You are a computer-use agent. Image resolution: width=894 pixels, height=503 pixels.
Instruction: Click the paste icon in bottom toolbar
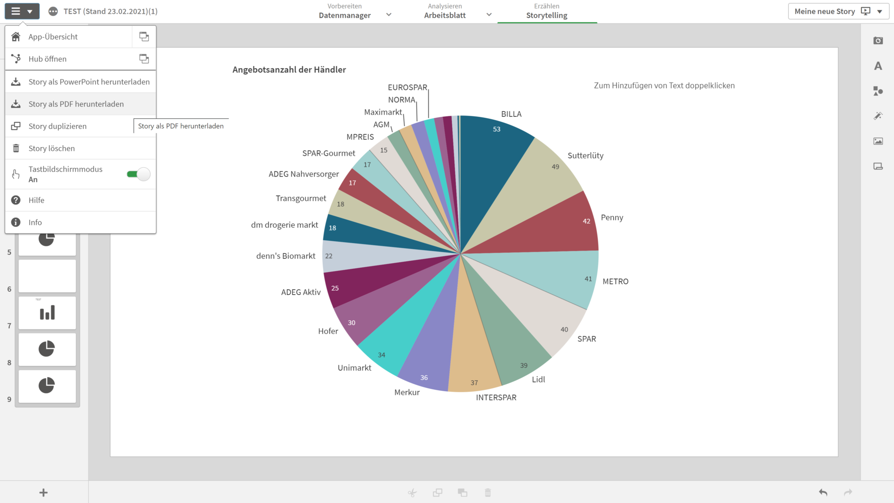(462, 493)
